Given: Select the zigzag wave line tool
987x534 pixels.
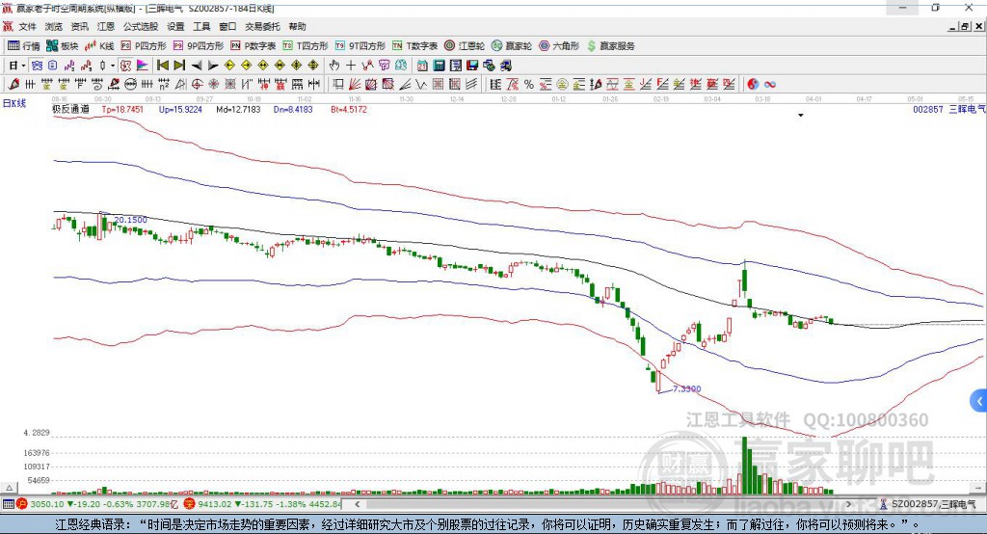Looking at the screenshot, I should tap(421, 84).
